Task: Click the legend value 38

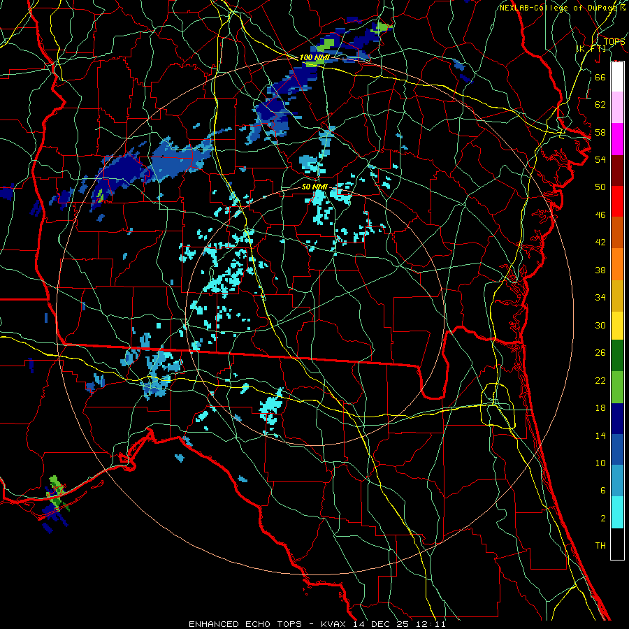Action: click(600, 270)
